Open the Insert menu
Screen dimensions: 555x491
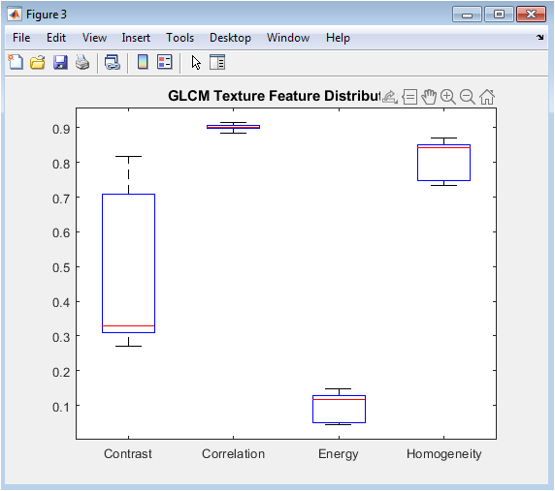136,38
